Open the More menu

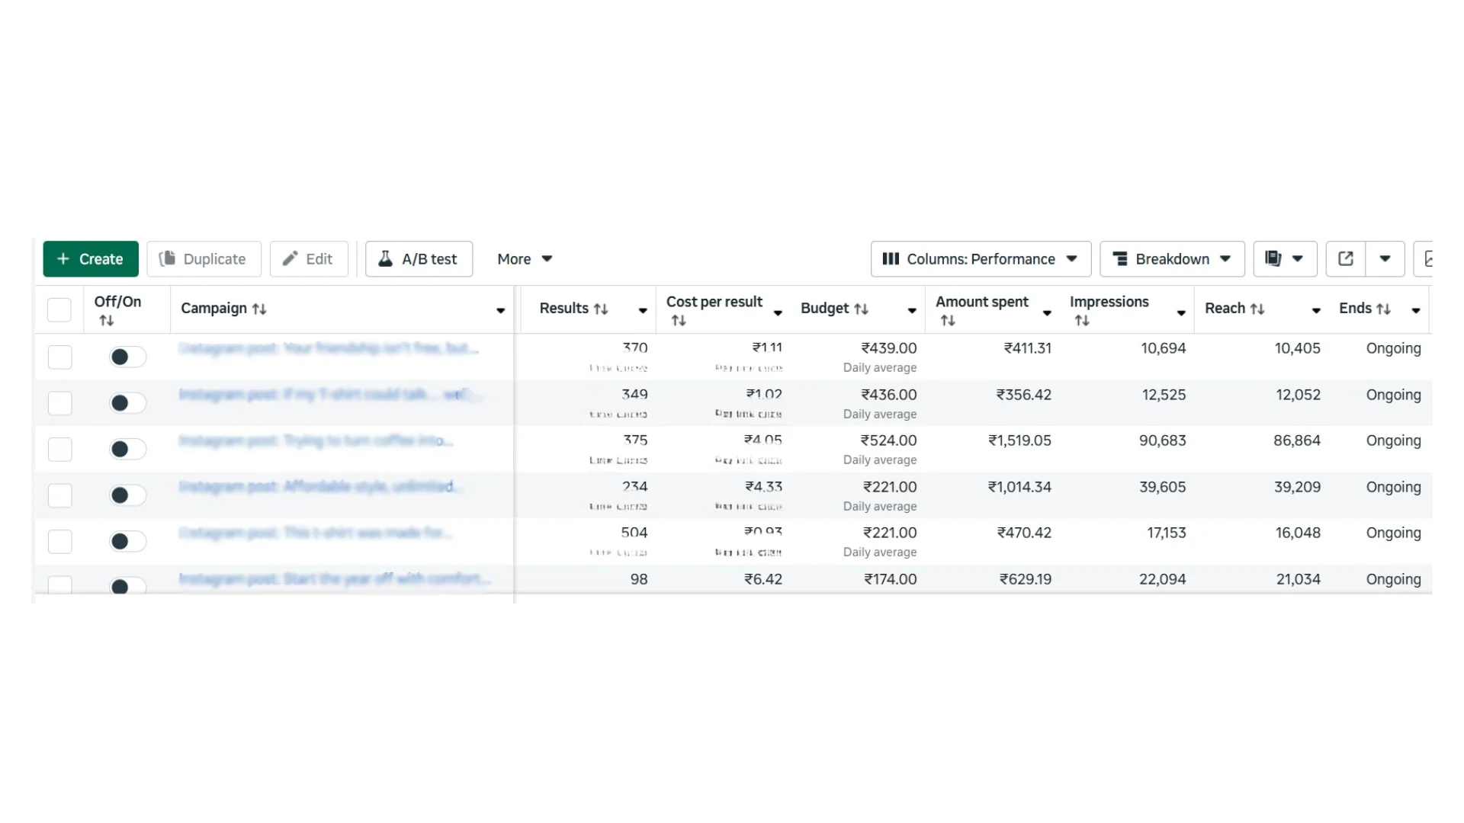525,259
